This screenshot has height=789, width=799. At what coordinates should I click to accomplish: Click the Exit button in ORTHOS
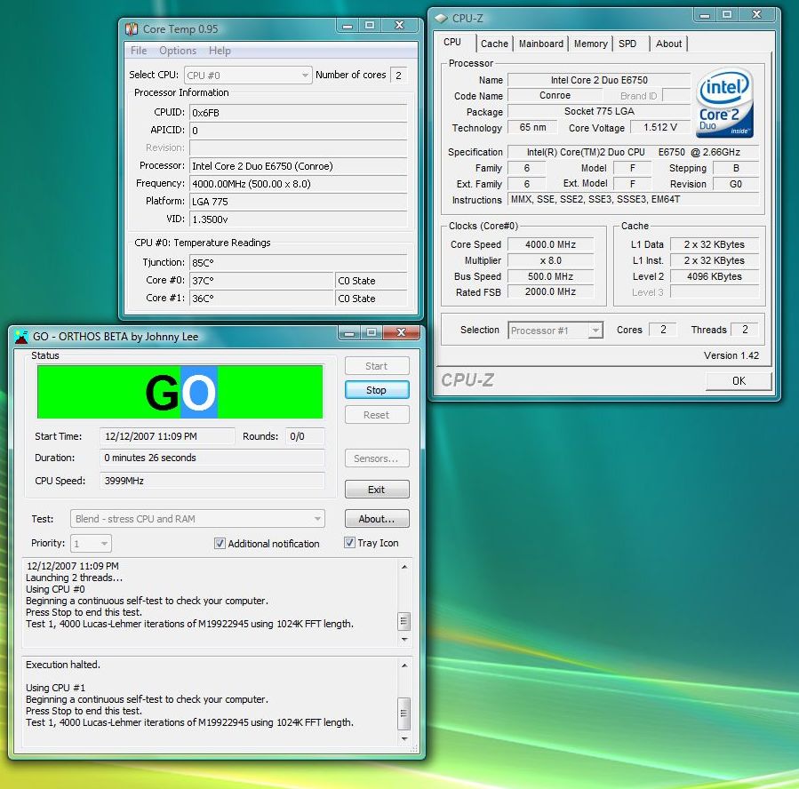(377, 490)
